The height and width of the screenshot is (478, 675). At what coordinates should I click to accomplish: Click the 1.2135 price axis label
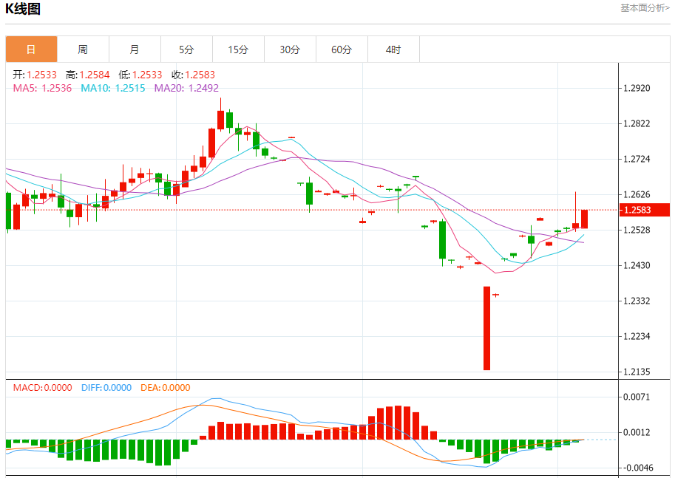click(x=637, y=372)
